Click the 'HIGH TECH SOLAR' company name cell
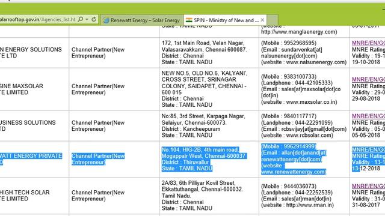Viewport: 385px width, 216px height. click(25, 196)
